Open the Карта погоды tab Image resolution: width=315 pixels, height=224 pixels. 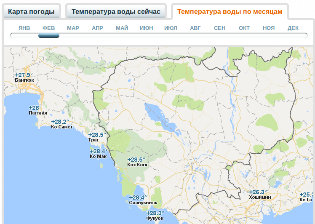[x=32, y=11]
